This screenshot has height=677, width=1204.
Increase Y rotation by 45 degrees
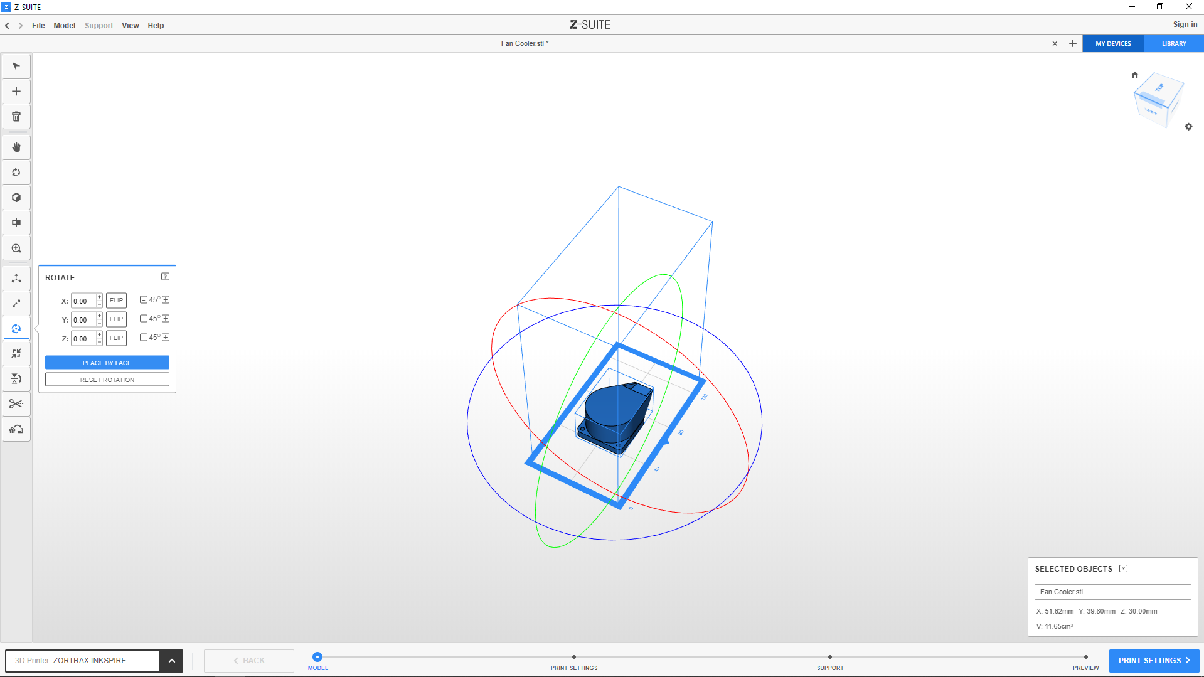[x=166, y=319]
